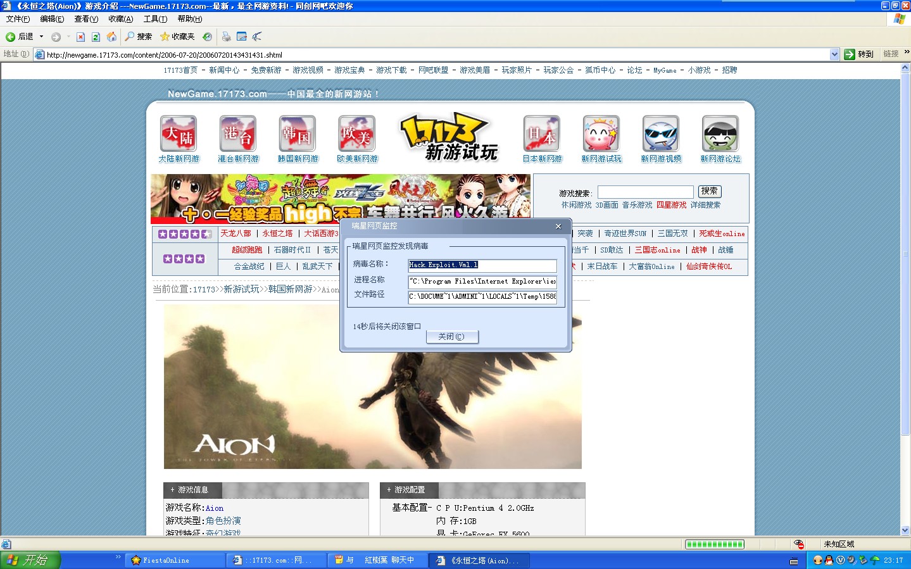
Task: Click the cartoon game advertisement banner
Action: pos(341,199)
